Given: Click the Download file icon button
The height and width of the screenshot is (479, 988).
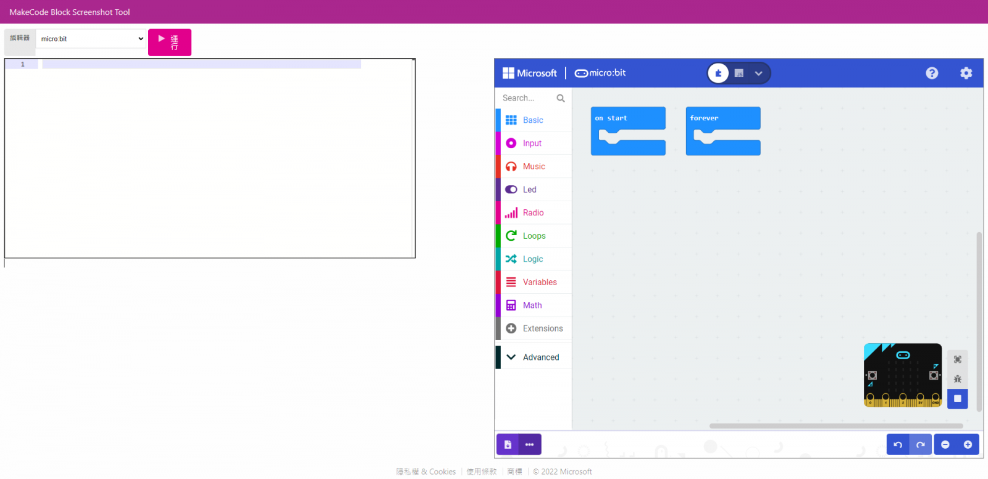Looking at the screenshot, I should (x=508, y=444).
